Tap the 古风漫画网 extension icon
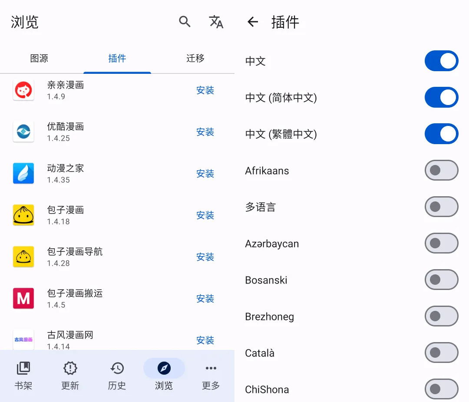This screenshot has height=402, width=469. 23,340
